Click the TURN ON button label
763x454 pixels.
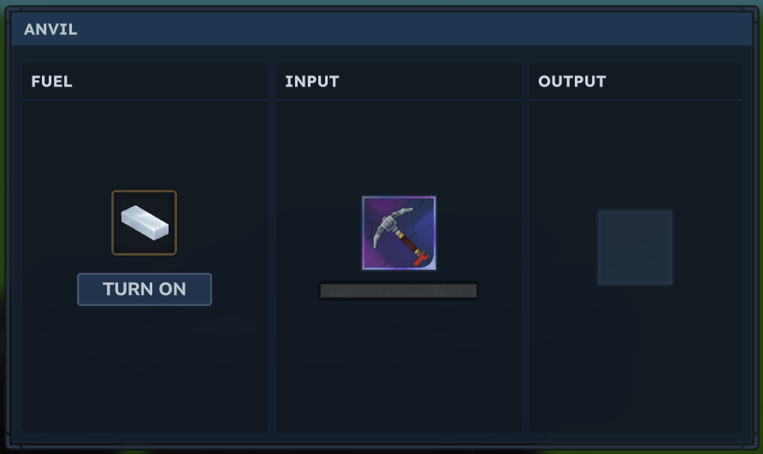coord(145,289)
